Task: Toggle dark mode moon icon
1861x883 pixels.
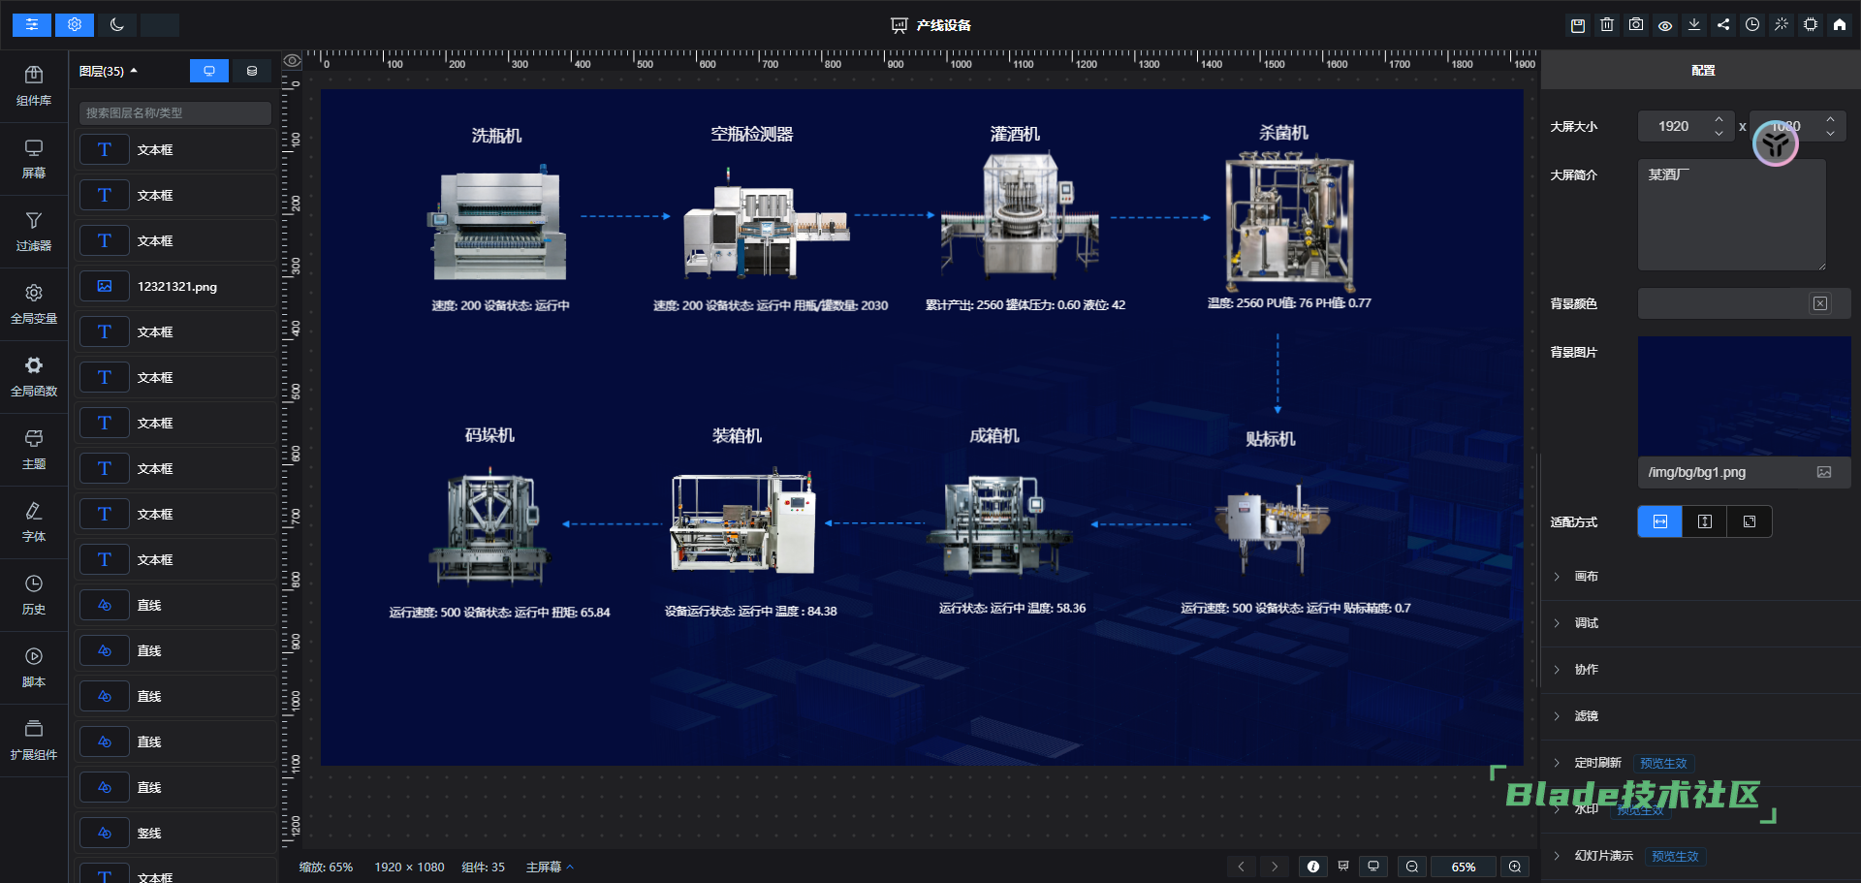Action: click(x=117, y=25)
